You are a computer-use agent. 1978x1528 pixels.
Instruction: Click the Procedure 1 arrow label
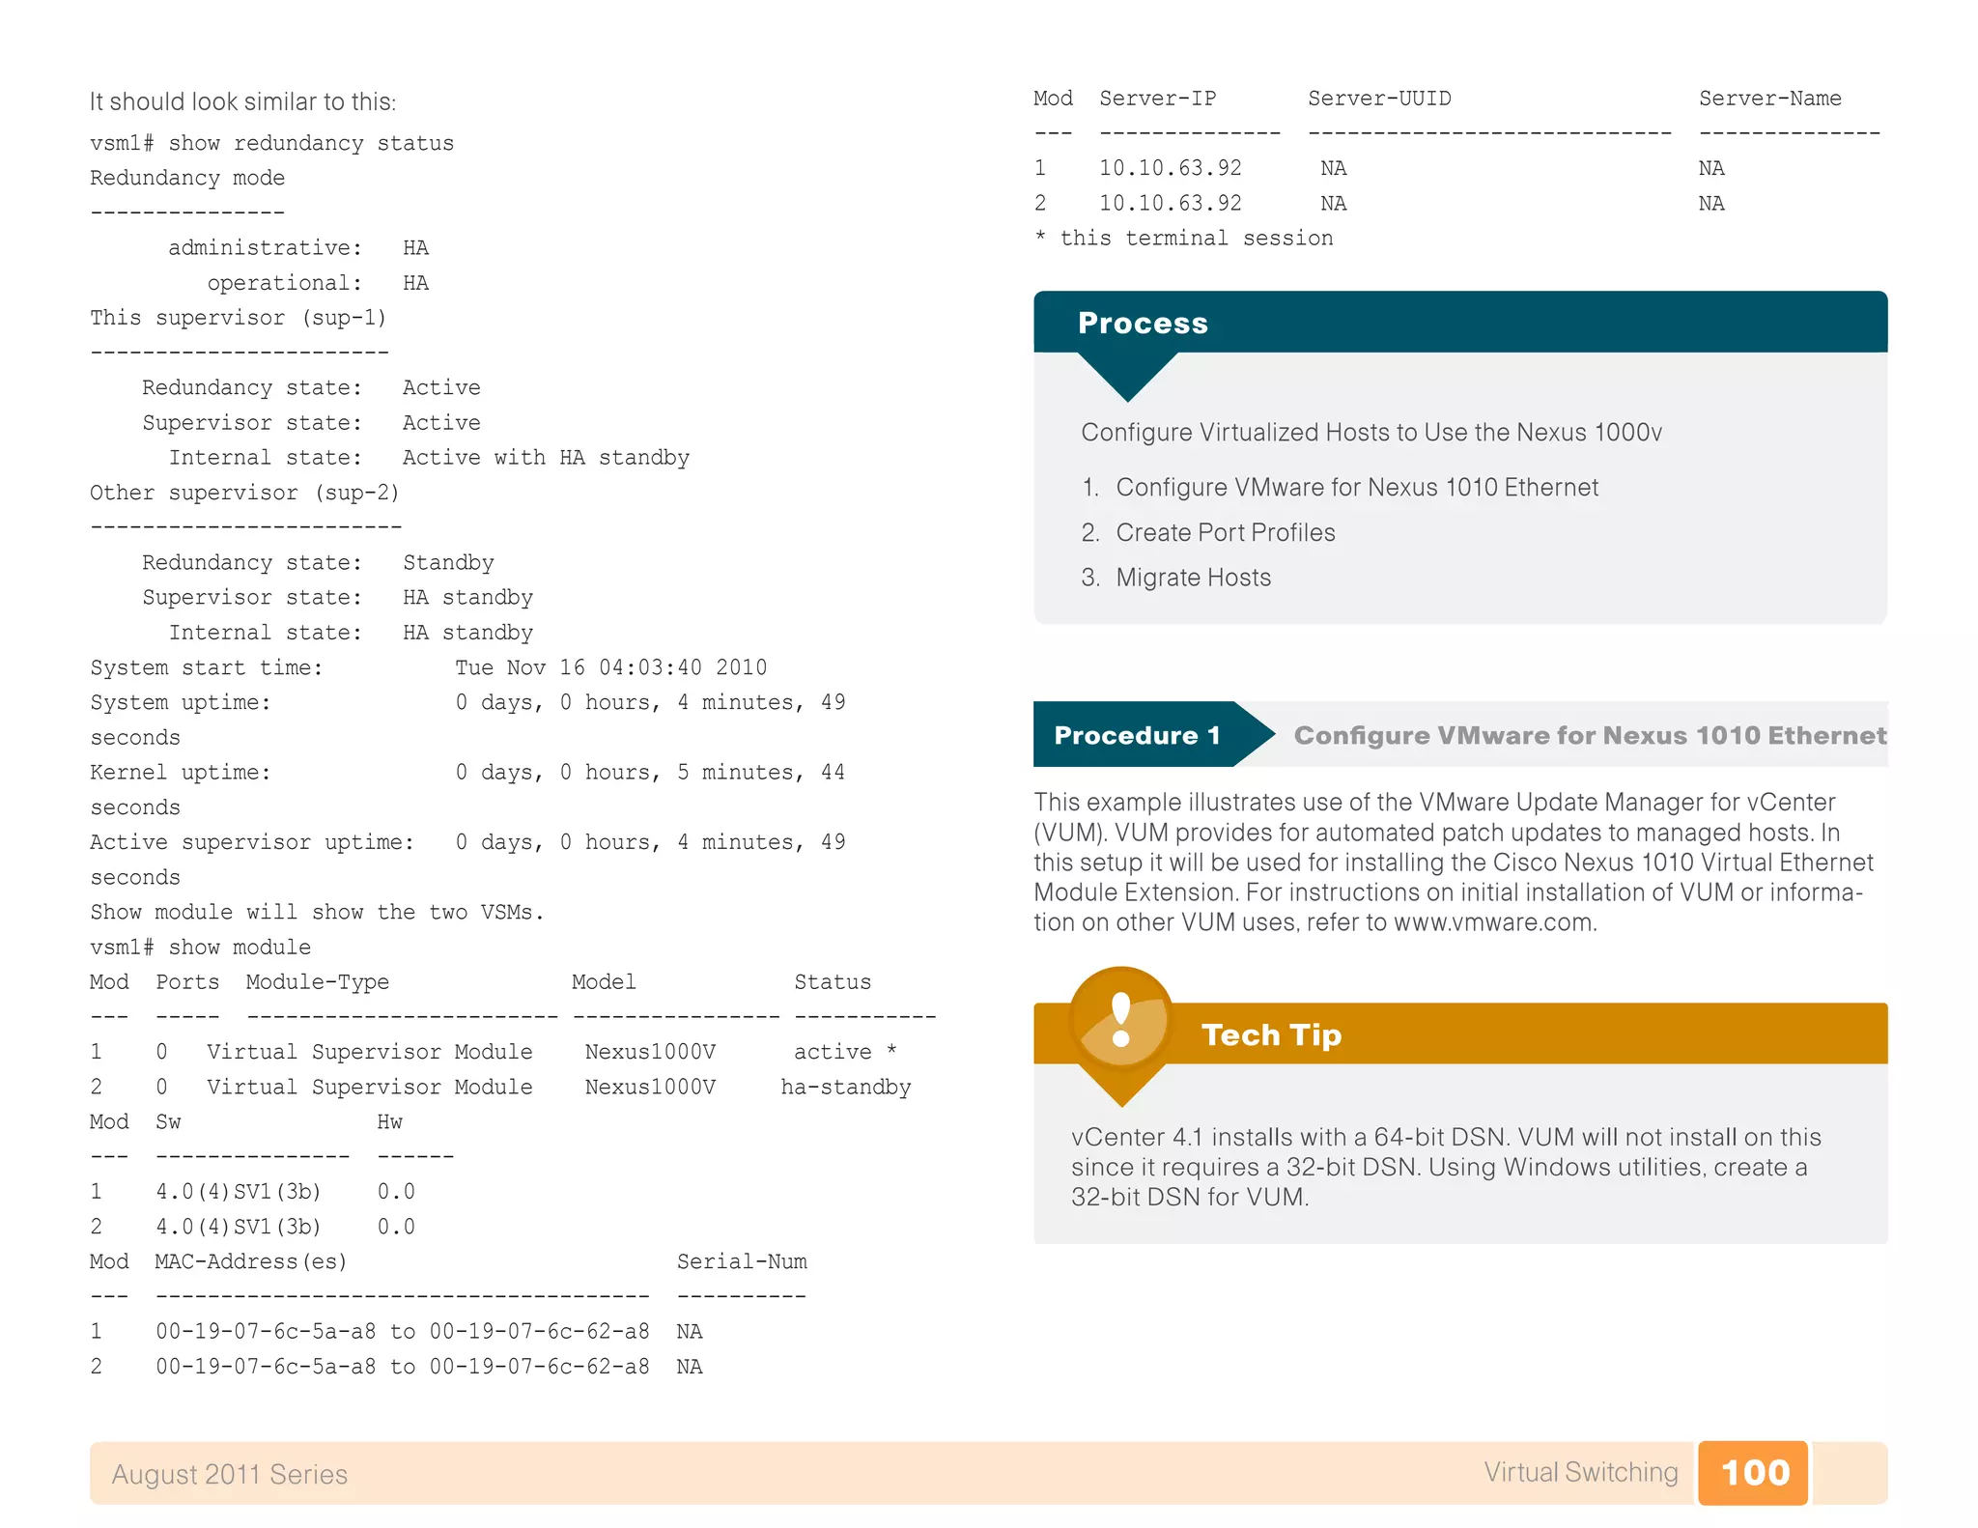coord(1138,735)
